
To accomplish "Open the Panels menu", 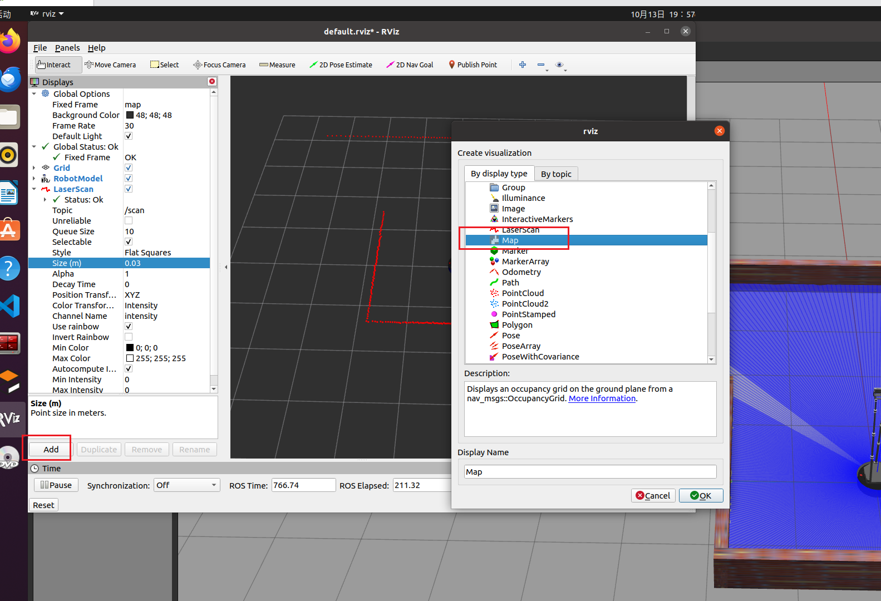I will click(67, 48).
